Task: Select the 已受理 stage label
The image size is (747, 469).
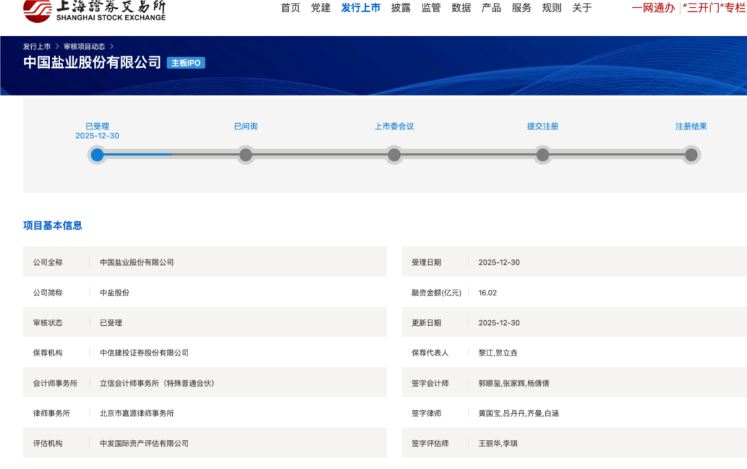Action: tap(98, 127)
